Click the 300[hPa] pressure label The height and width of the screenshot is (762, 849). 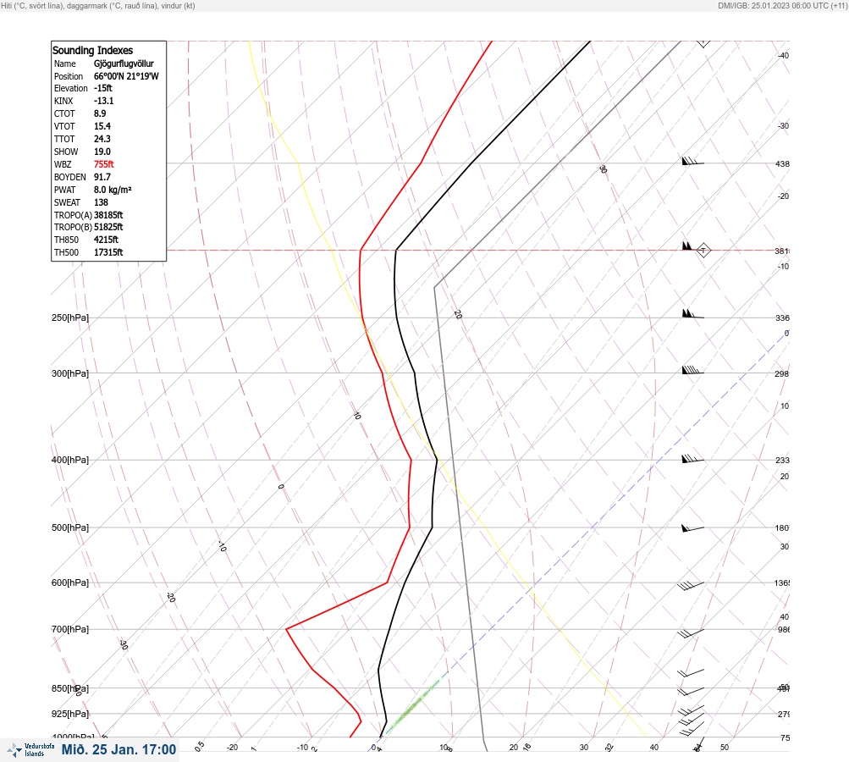coord(70,373)
